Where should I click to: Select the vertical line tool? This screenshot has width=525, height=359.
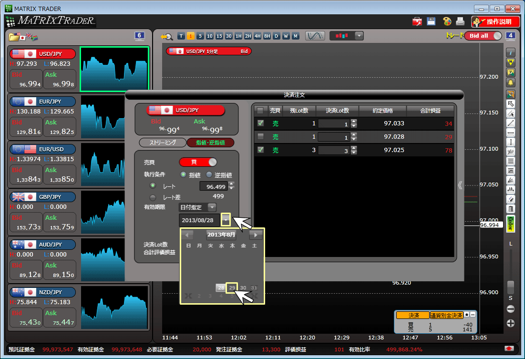tap(511, 143)
